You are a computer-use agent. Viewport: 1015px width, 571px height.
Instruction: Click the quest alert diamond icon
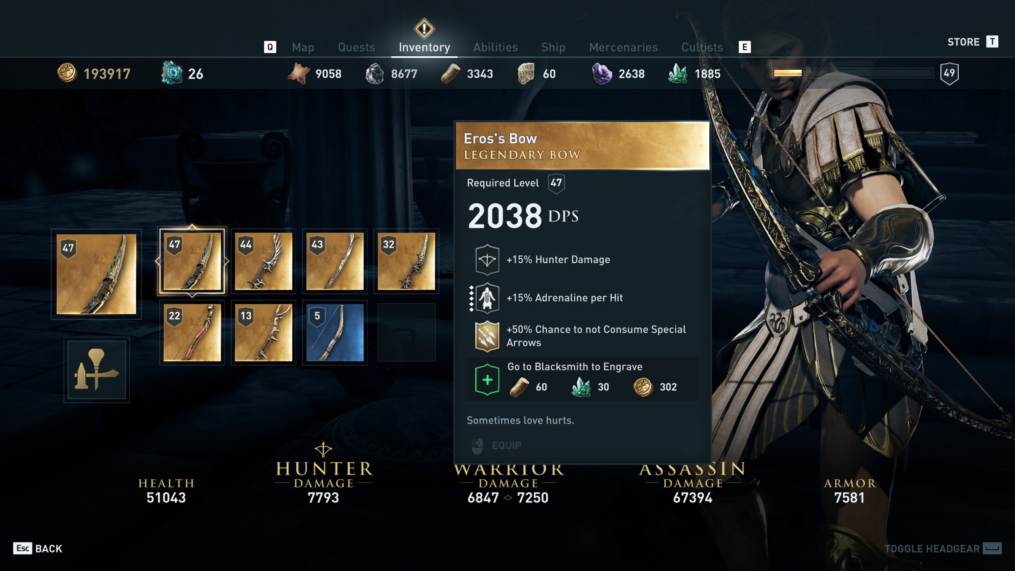pos(424,29)
